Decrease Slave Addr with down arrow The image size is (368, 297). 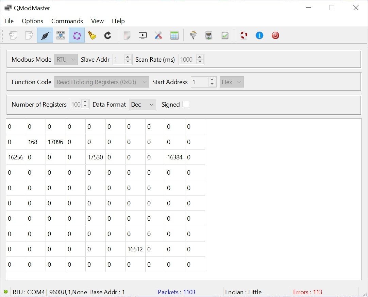coord(128,62)
